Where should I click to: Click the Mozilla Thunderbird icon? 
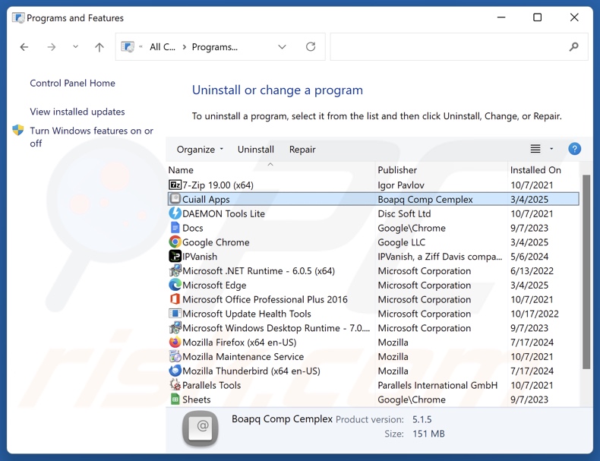[175, 371]
